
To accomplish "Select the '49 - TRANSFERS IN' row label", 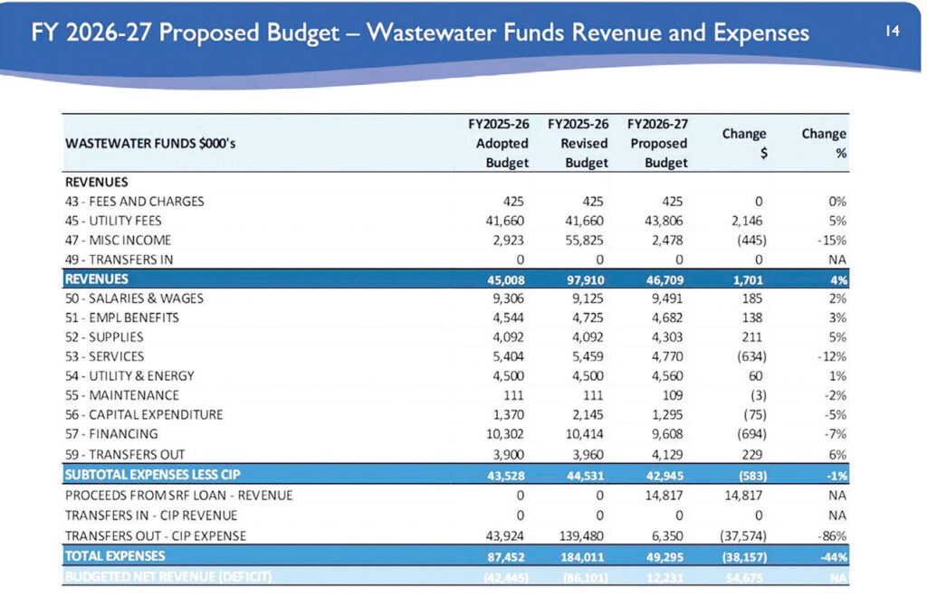I will [119, 260].
